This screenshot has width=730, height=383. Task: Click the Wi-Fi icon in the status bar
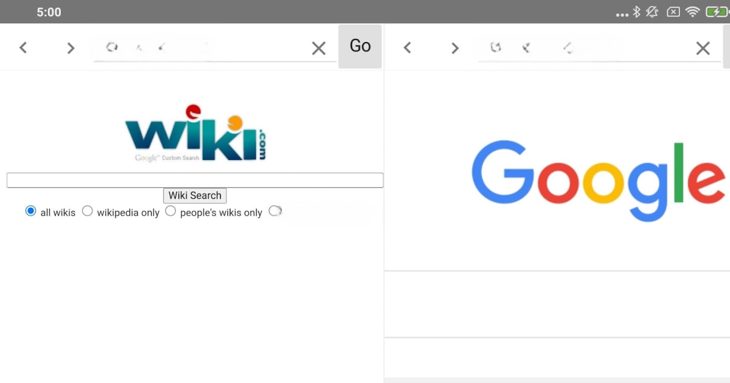pyautogui.click(x=692, y=12)
